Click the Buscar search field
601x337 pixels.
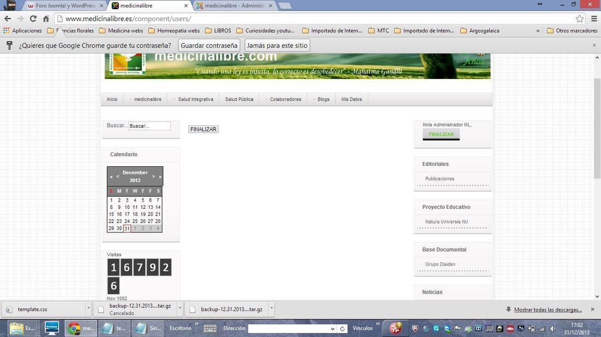point(150,126)
